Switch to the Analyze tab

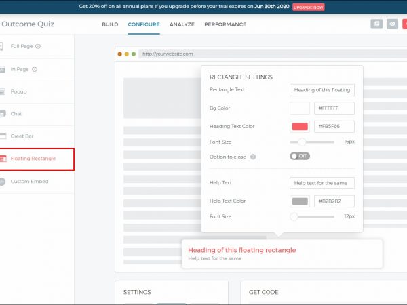(x=182, y=24)
